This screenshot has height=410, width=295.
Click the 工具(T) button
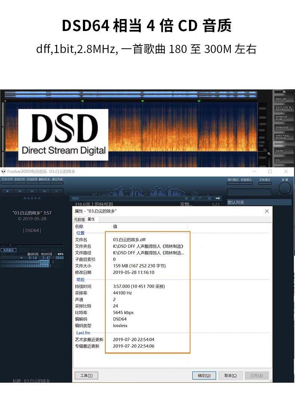pos(86,376)
